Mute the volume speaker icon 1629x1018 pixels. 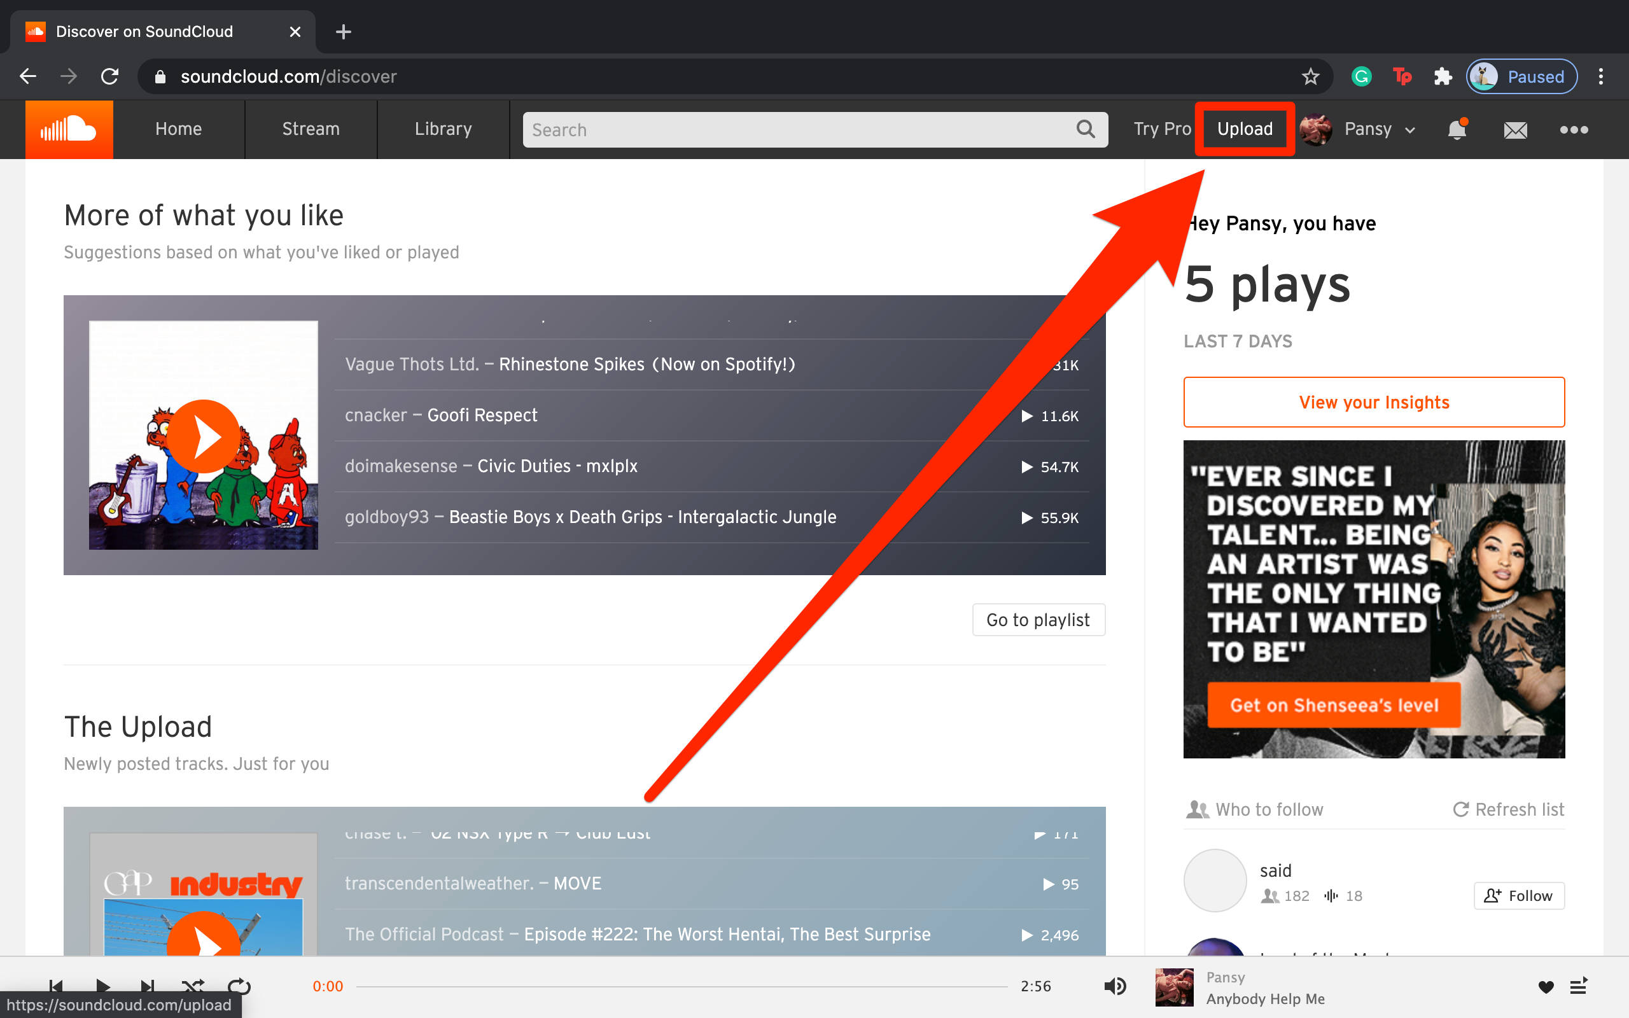tap(1115, 986)
